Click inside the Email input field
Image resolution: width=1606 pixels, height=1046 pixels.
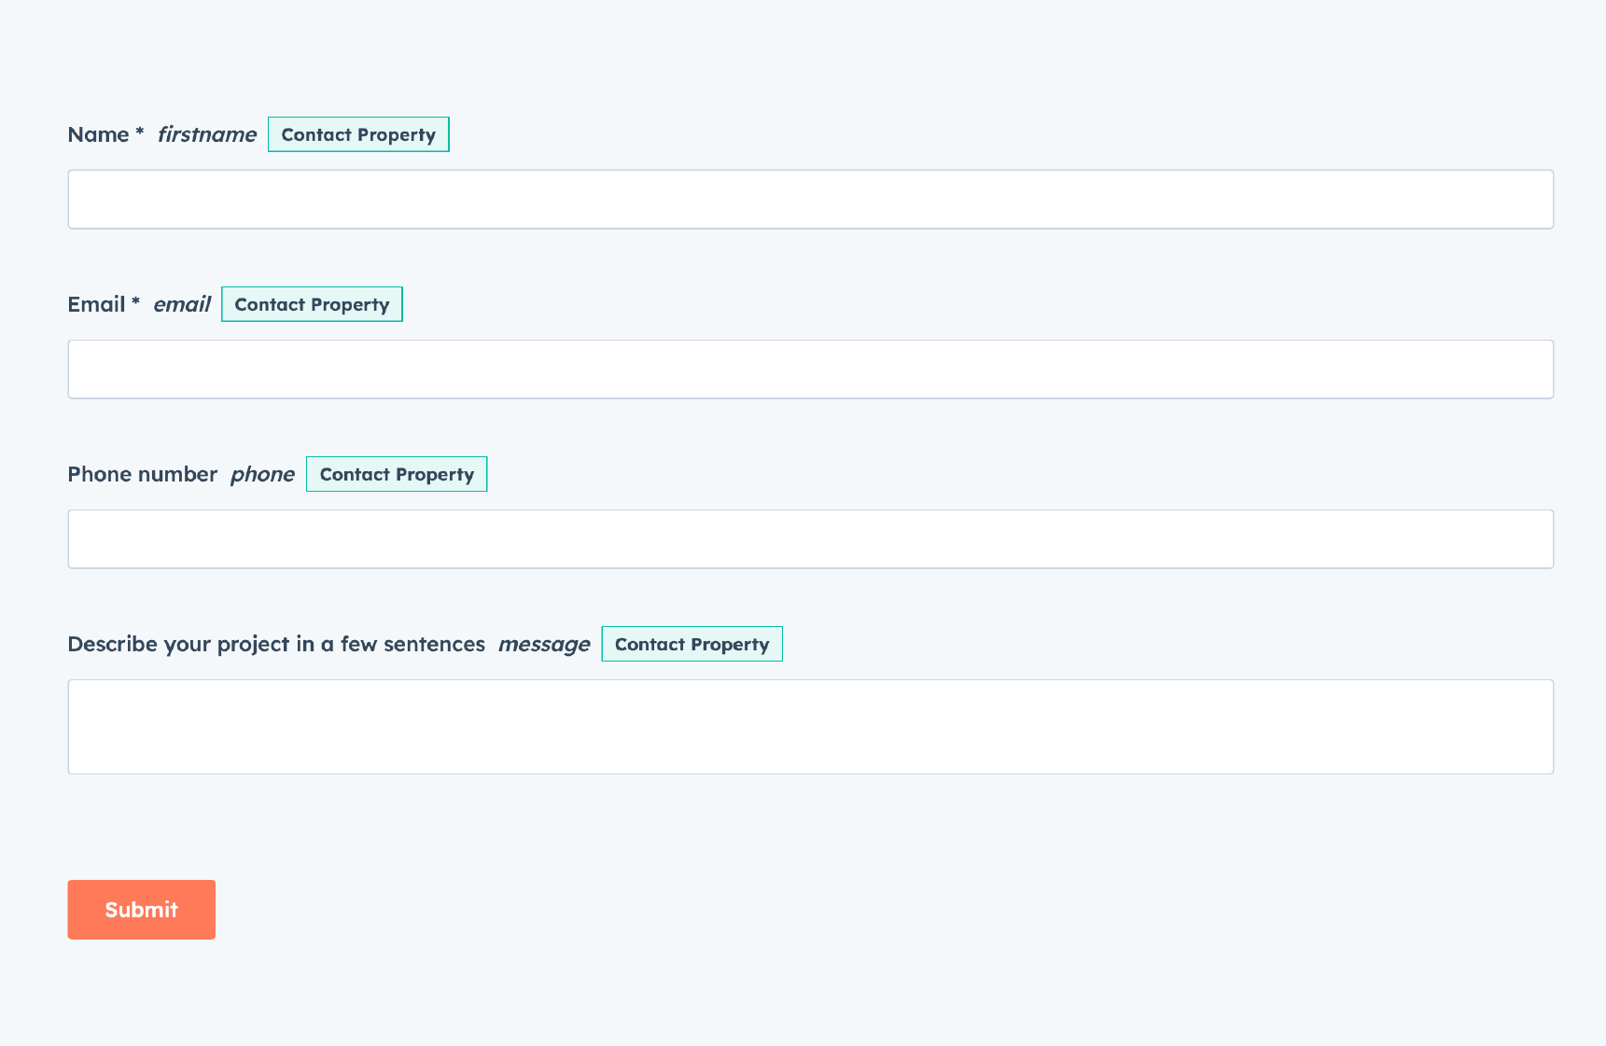tap(810, 369)
